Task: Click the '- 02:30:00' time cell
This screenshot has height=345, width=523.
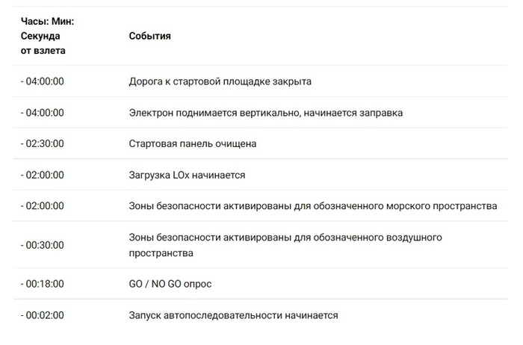Action: tap(43, 144)
